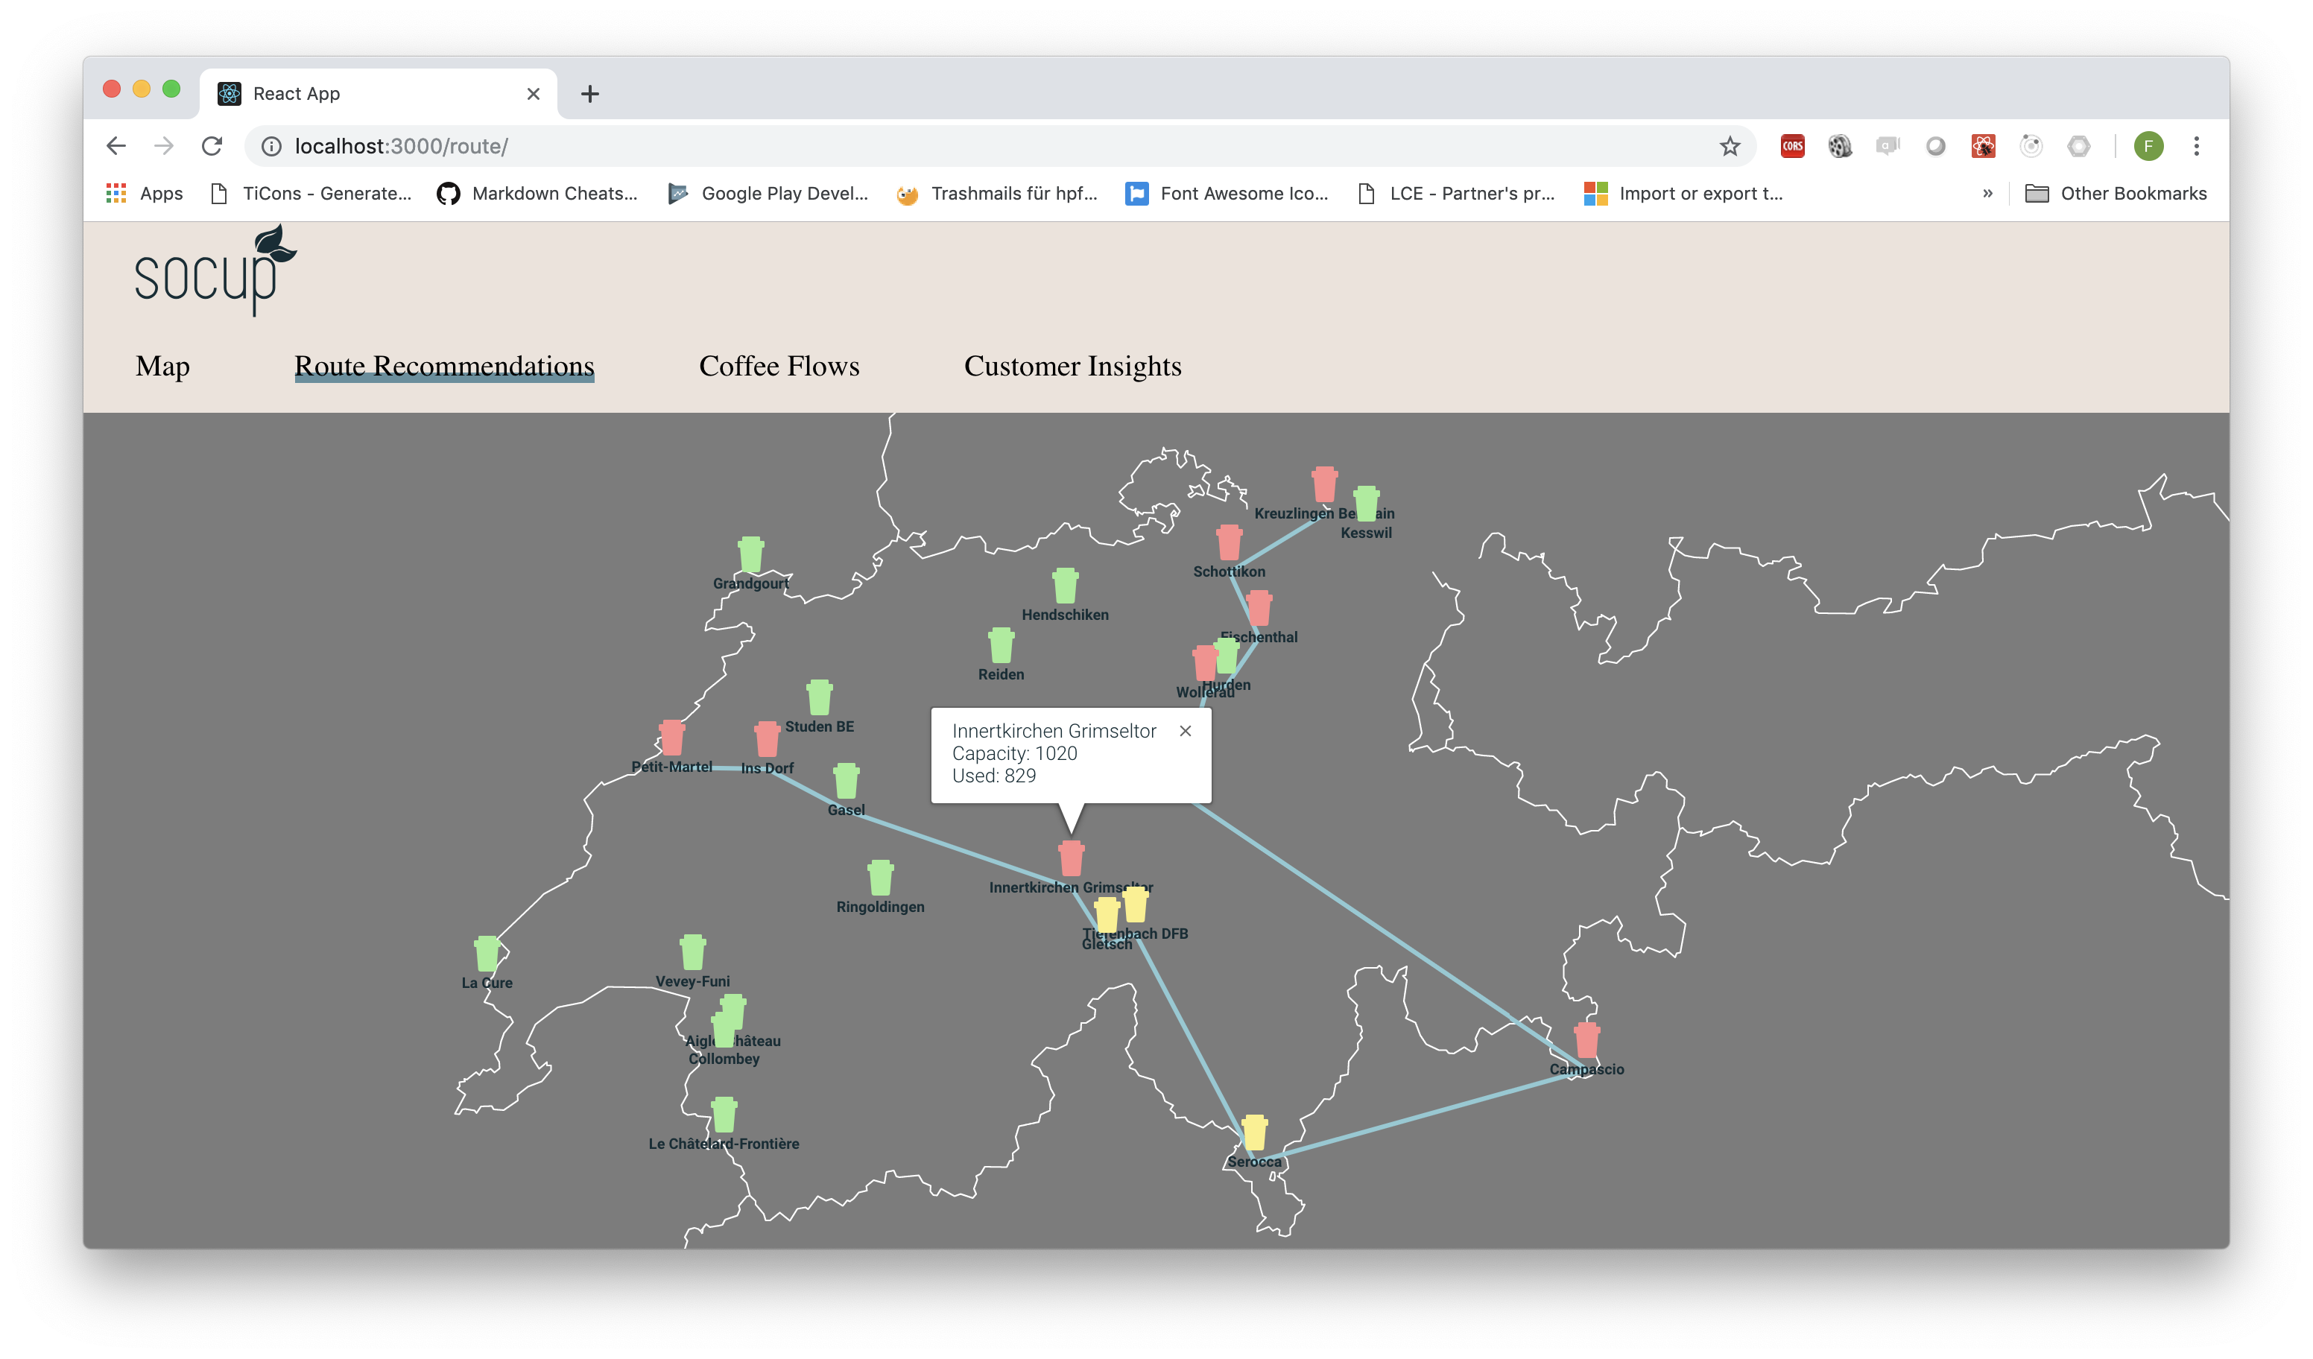Click the green cup marker at La Cure

[487, 954]
